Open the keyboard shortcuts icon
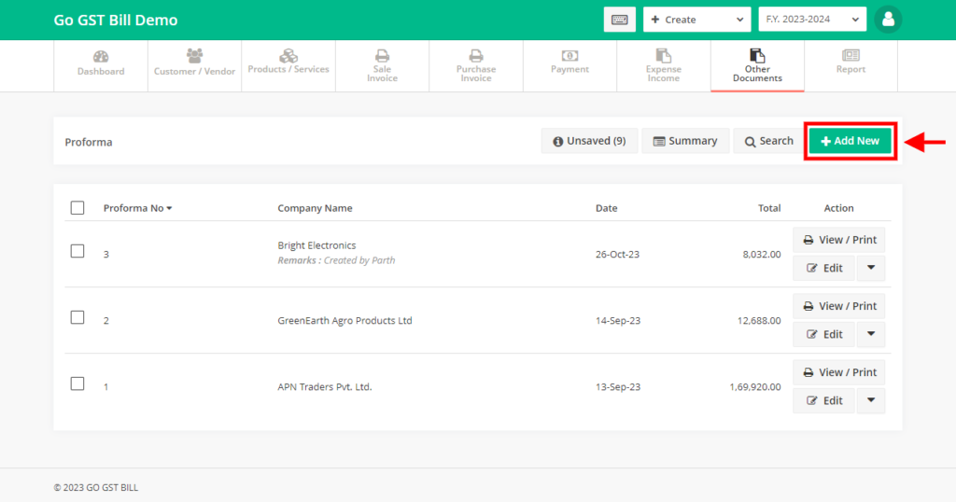The image size is (956, 502). coord(619,20)
